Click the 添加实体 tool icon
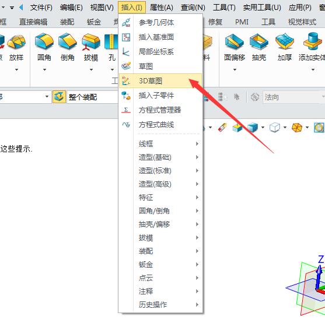The height and width of the screenshot is (323, 325). pos(313,41)
